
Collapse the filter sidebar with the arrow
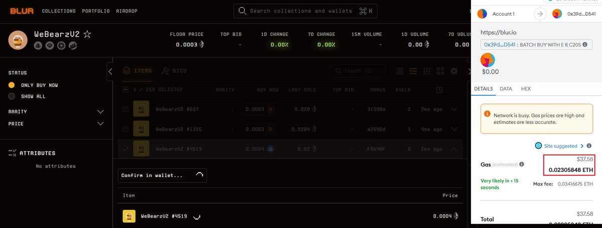click(110, 71)
